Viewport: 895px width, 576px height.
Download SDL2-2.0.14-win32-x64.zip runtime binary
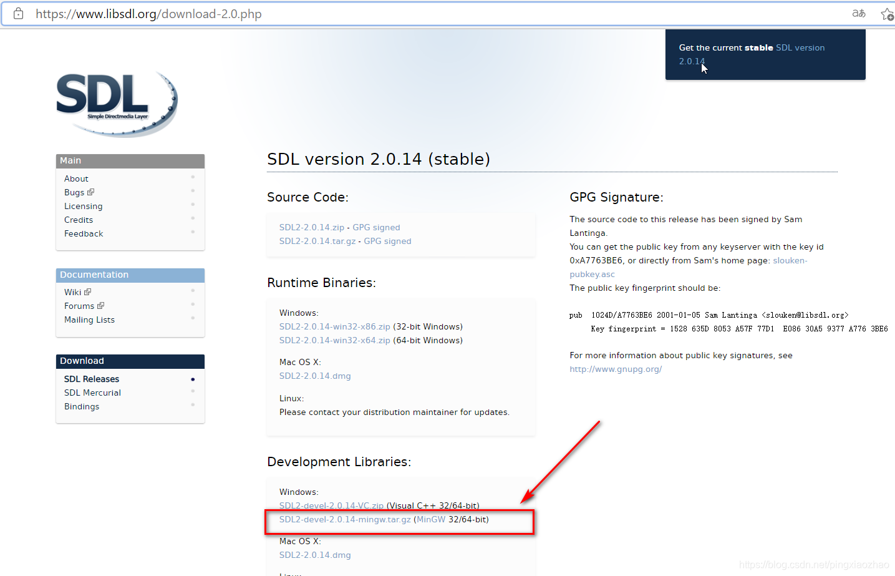tap(335, 340)
